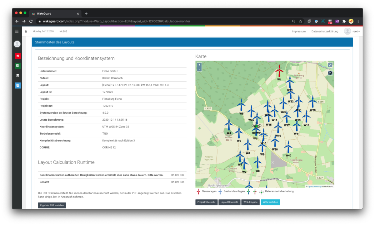Open the browser extensions puzzle menu
Viewport: 375px width, 225px height.
pos(344,21)
